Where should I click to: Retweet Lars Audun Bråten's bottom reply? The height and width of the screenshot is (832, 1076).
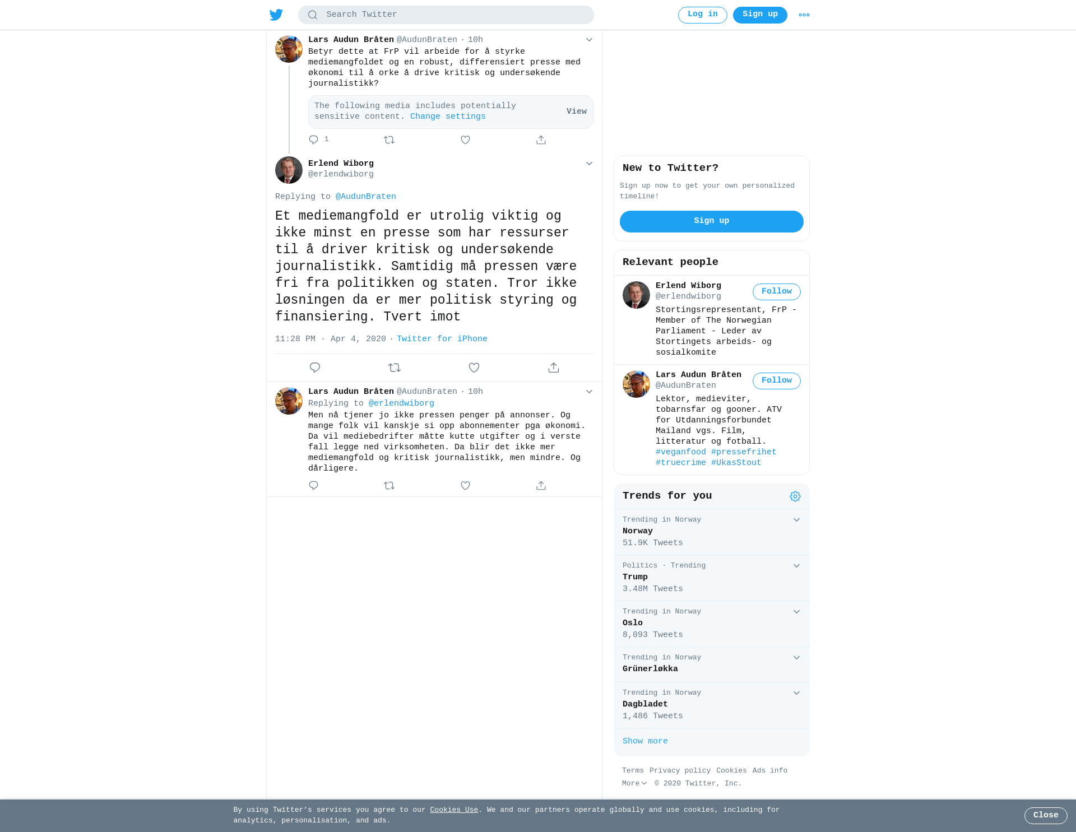pos(389,486)
